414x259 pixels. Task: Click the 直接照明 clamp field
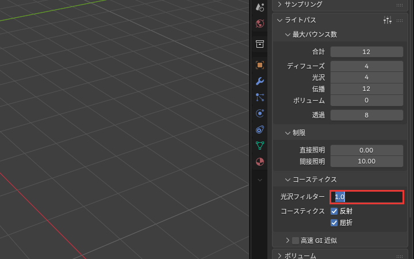[x=366, y=150]
